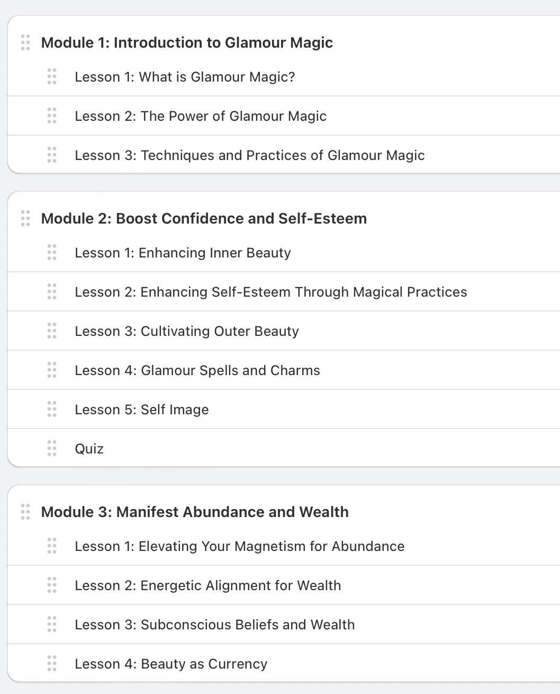Open Lesson 1: Enhancing Inner Beauty
The height and width of the screenshot is (694, 560).
pos(183,253)
